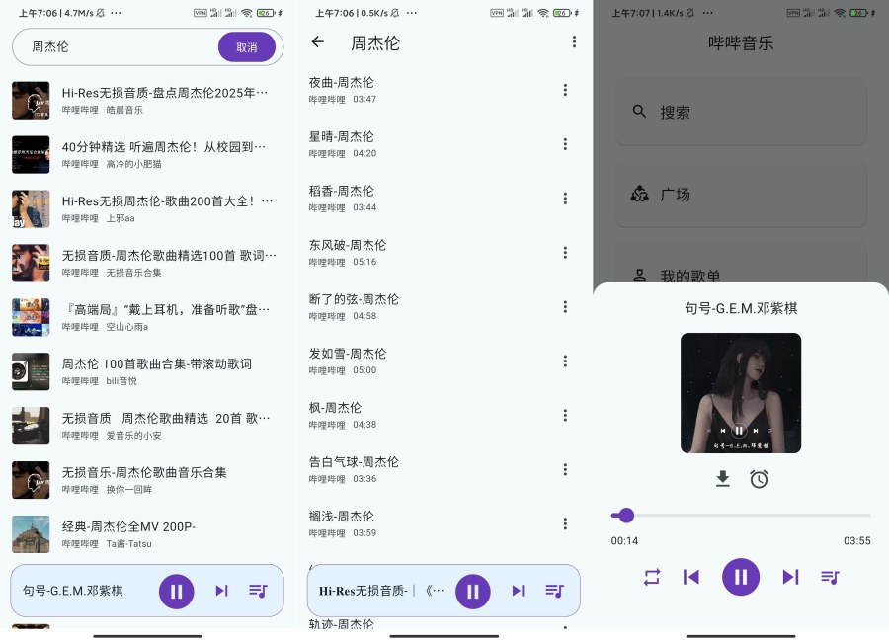Tap the magnifier icon beside 搜索
The height and width of the screenshot is (641, 889).
point(641,112)
